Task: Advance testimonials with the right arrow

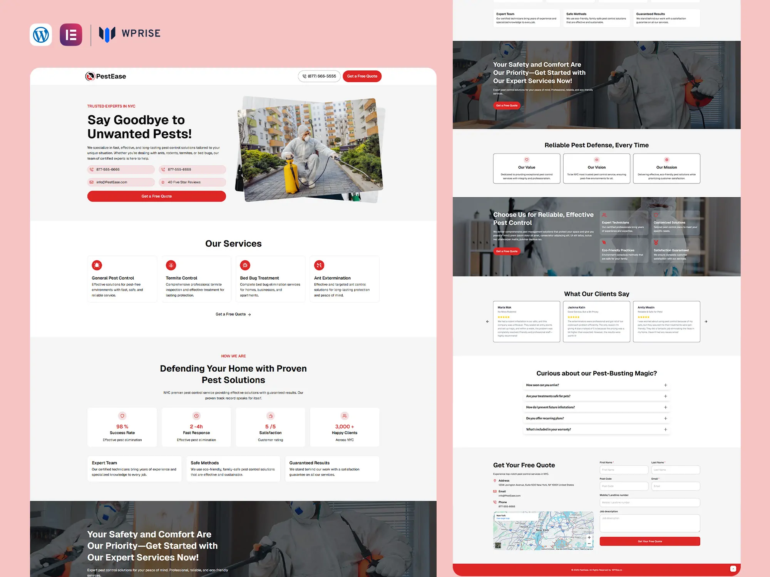Action: [x=706, y=321]
